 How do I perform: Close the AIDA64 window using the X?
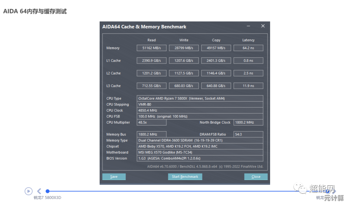(x=263, y=26)
